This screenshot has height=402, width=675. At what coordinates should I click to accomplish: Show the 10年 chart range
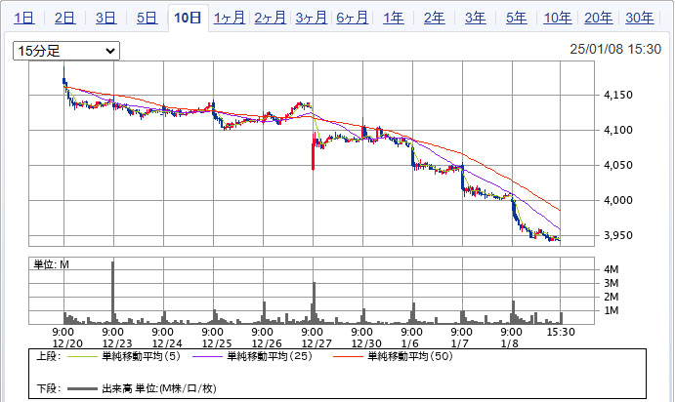pyautogui.click(x=557, y=18)
